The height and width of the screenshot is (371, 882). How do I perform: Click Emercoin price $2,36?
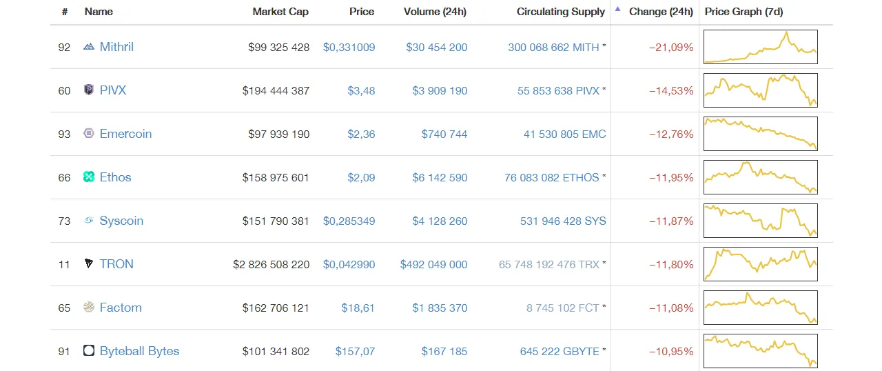click(361, 134)
